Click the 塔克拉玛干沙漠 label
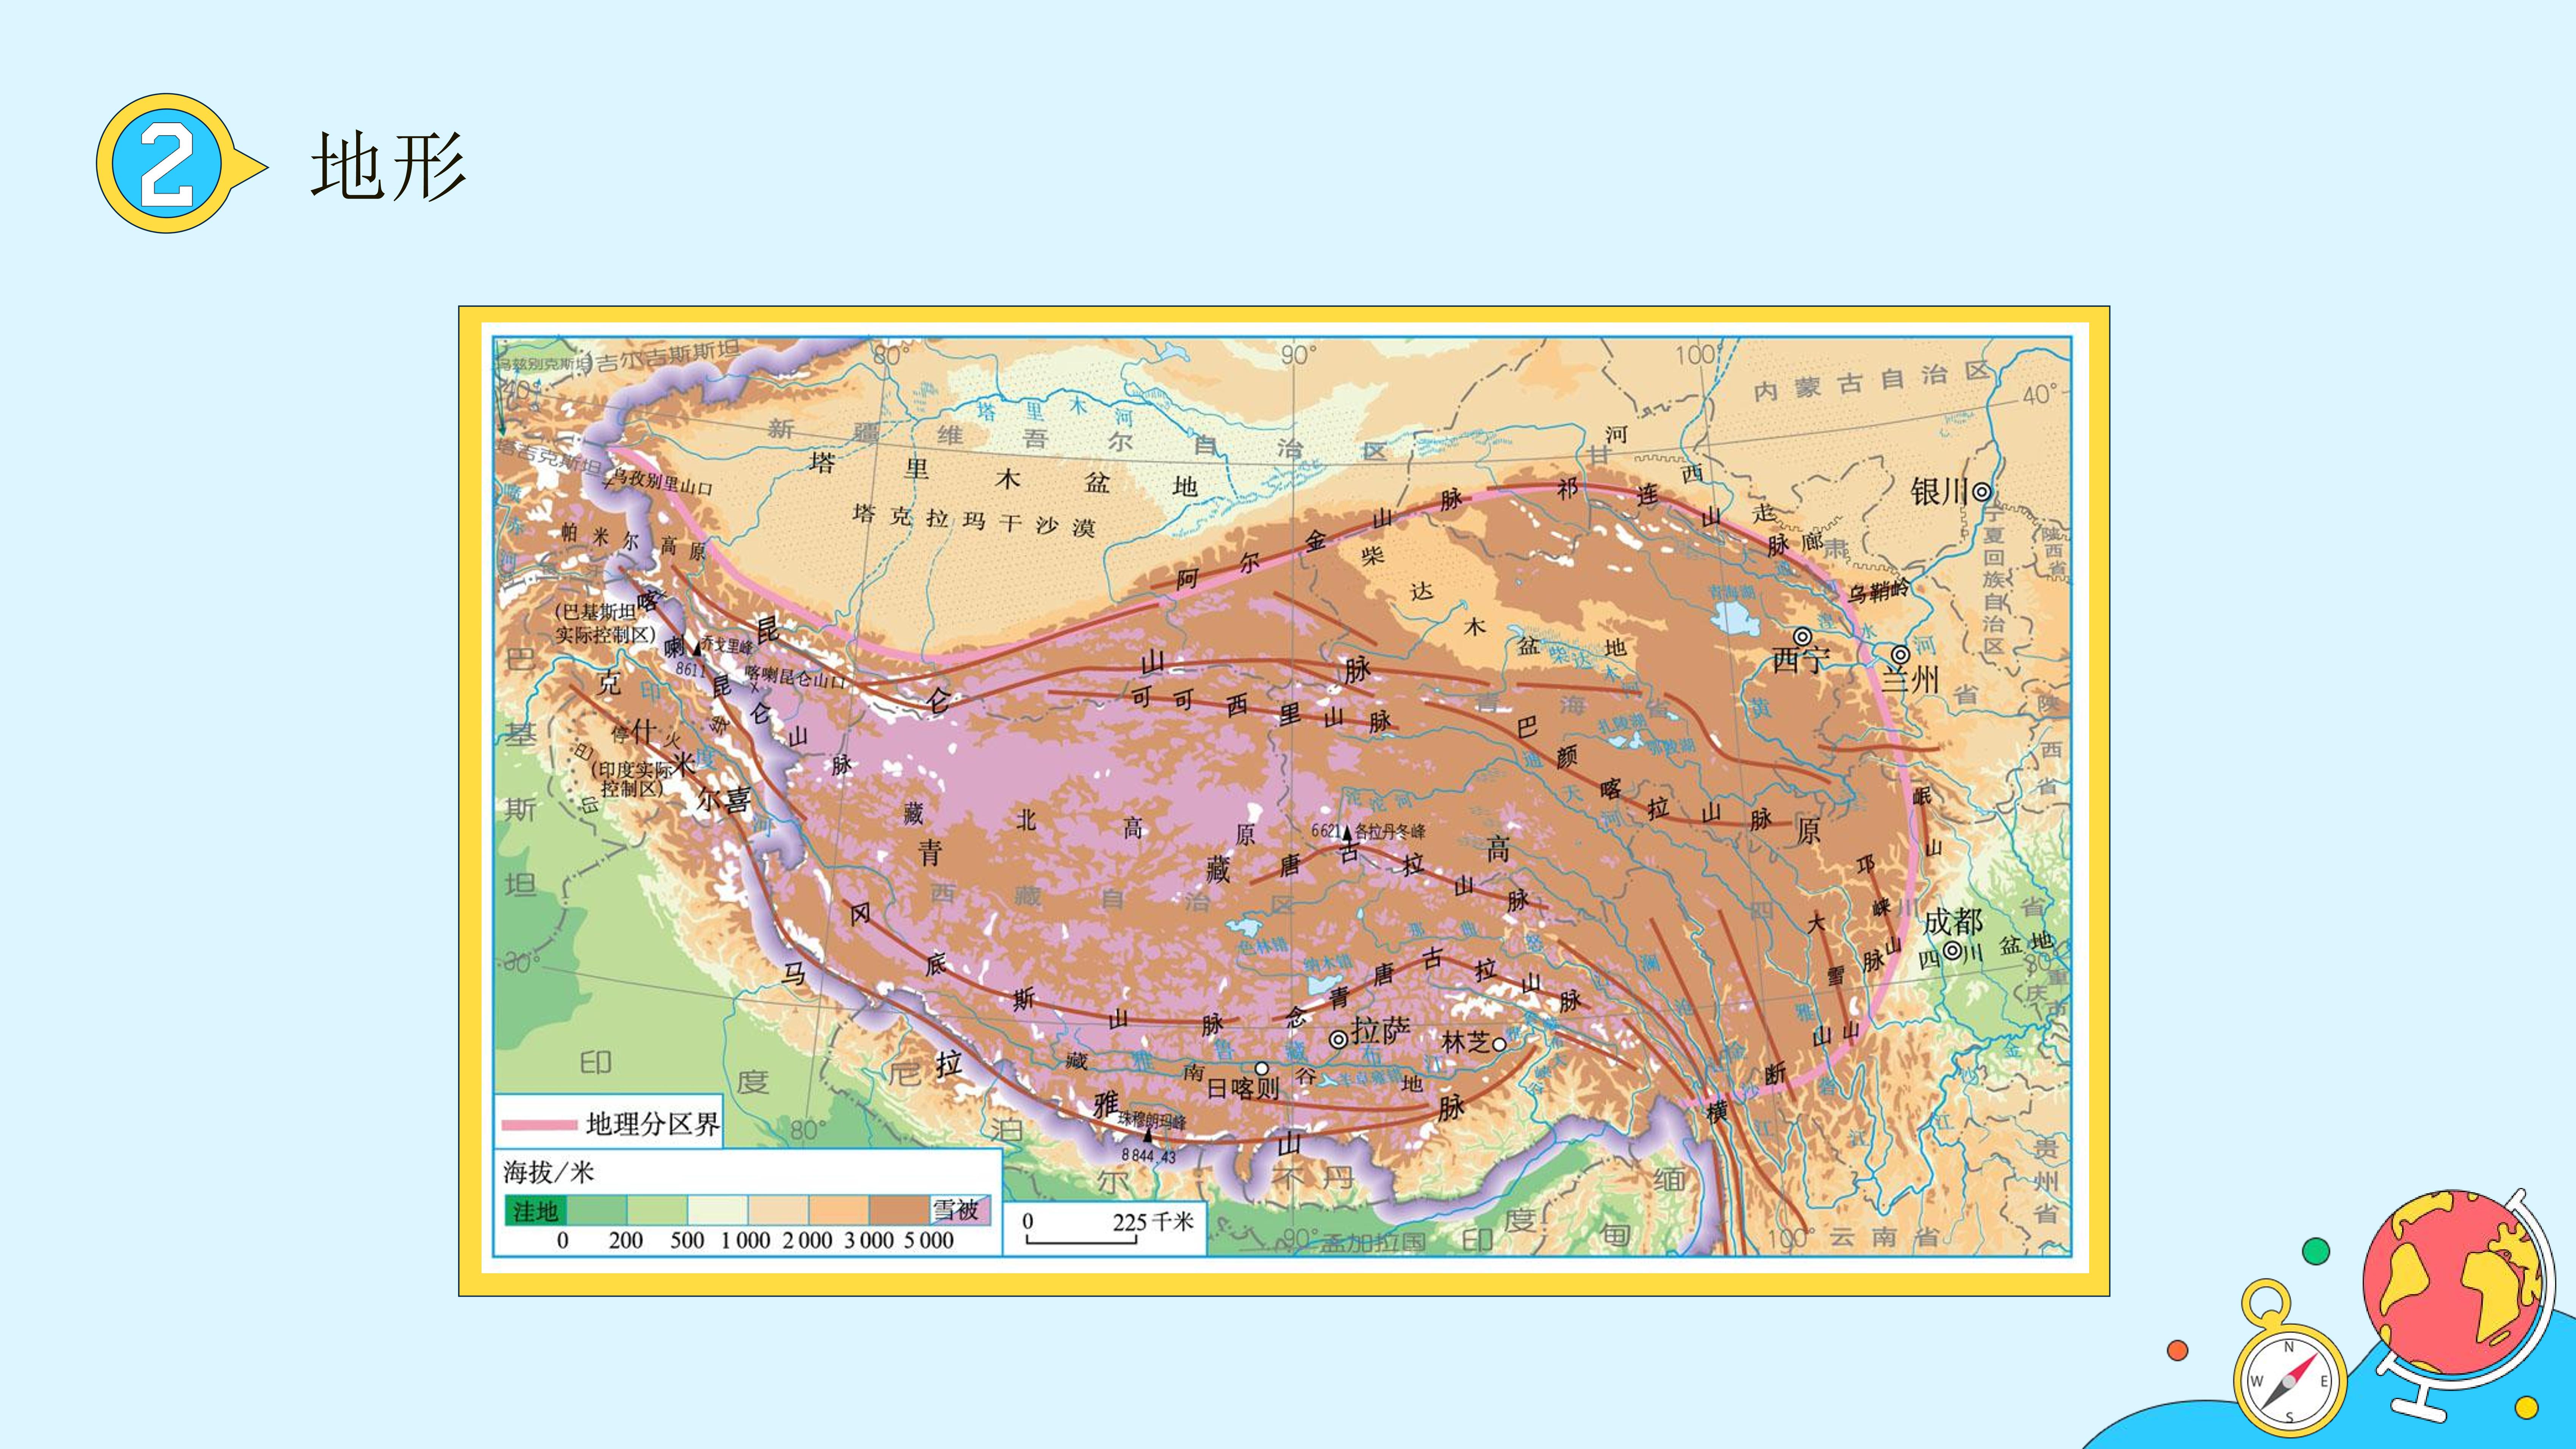Screen dimensions: 2576x1449 974,520
